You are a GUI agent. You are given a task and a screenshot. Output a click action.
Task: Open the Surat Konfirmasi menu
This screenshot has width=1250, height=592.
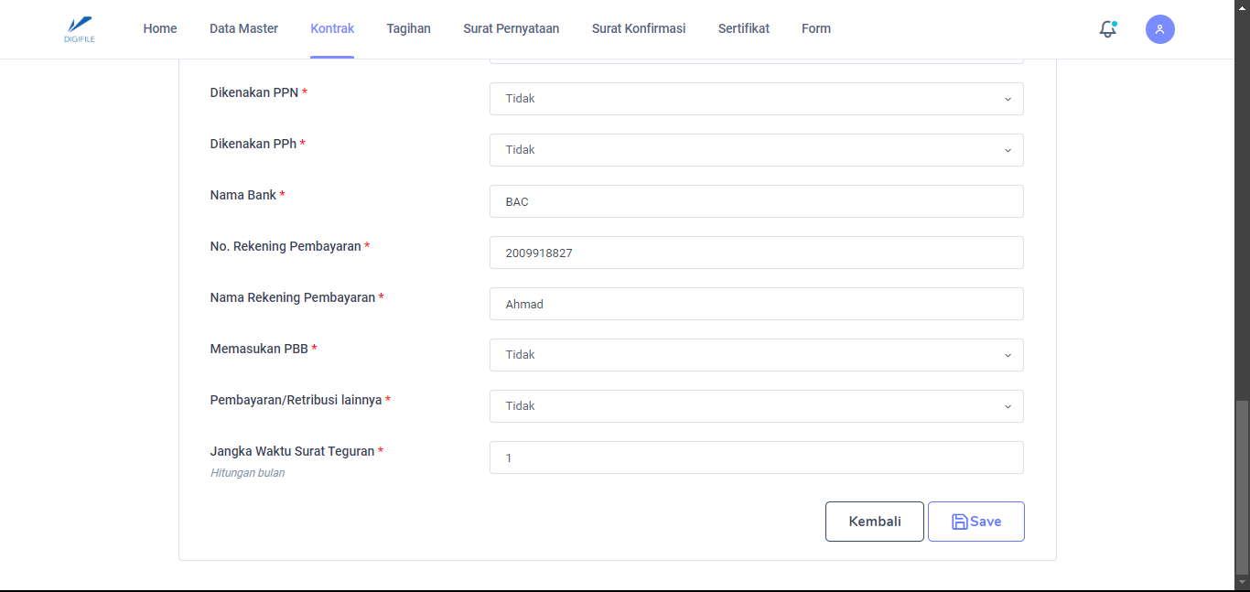(639, 28)
